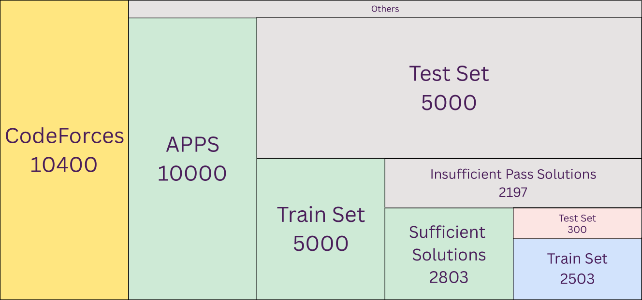
Task: Click the 300 value label
Action: pyautogui.click(x=577, y=230)
